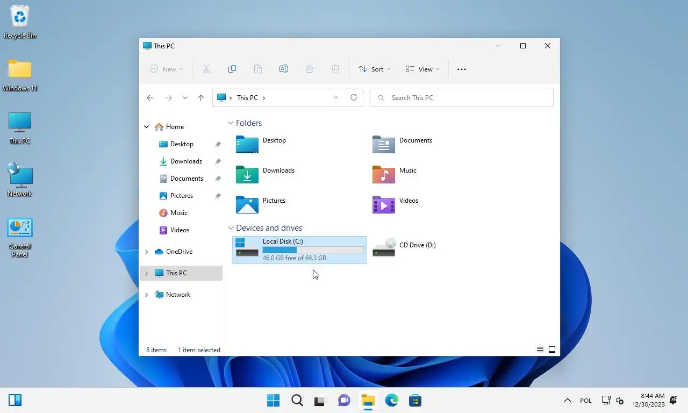
Task: Select the Recycle Bin desktop icon
Action: pos(20,23)
